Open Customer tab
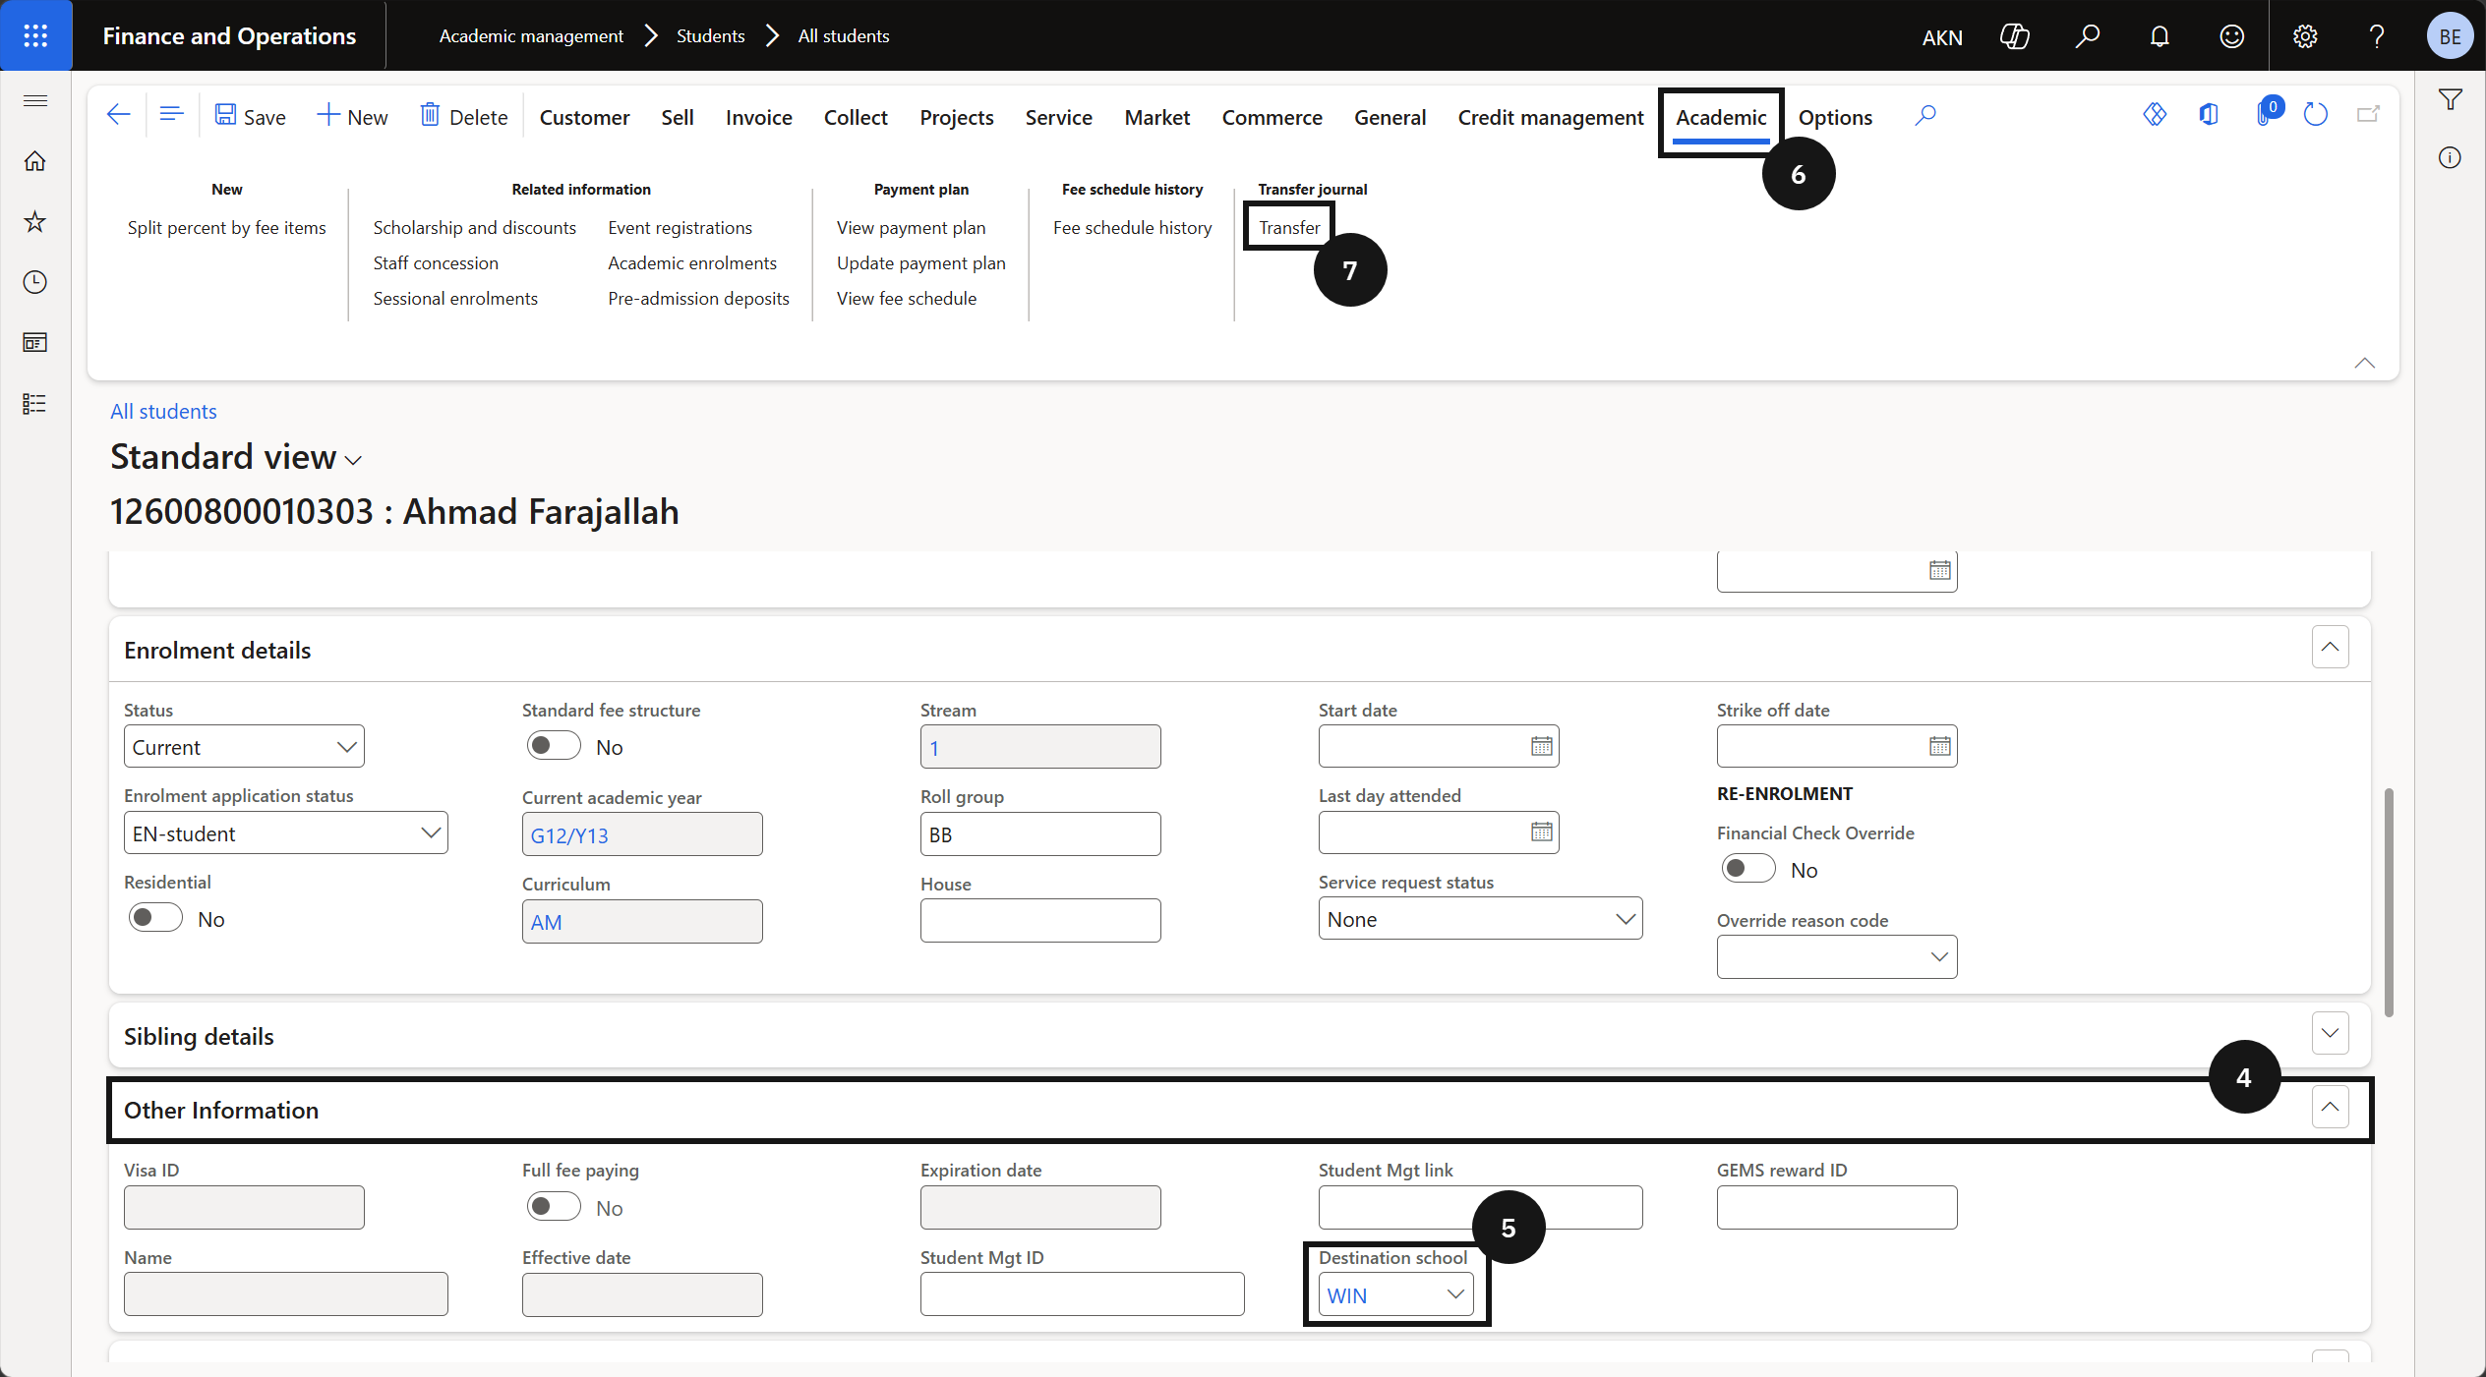Screen dimensions: 2486x1377 coord(584,117)
